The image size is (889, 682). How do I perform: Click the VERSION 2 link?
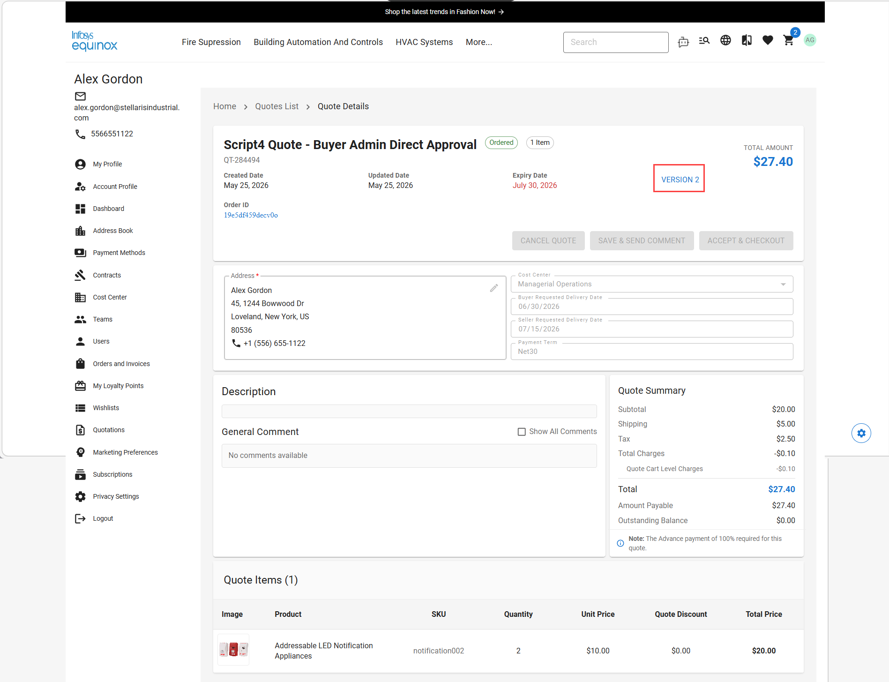click(680, 180)
